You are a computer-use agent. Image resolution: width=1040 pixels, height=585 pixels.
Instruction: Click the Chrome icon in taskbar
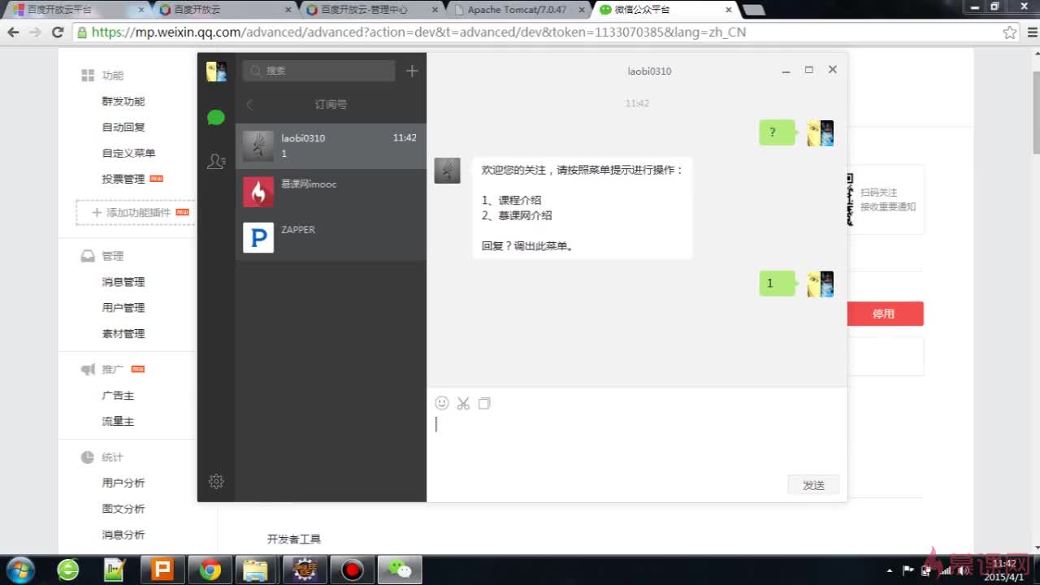(210, 570)
